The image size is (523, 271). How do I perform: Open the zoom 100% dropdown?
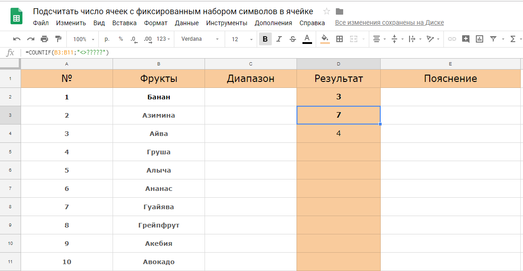pyautogui.click(x=84, y=39)
